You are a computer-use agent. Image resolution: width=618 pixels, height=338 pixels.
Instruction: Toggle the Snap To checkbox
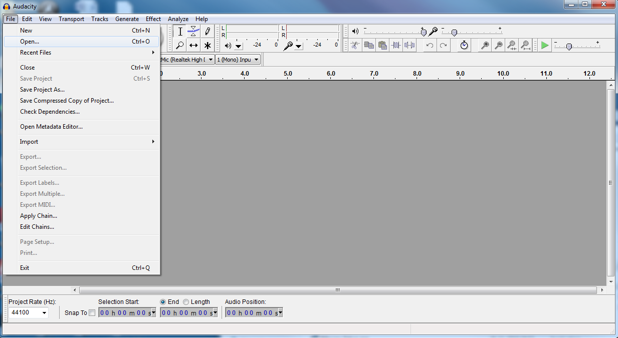click(92, 313)
